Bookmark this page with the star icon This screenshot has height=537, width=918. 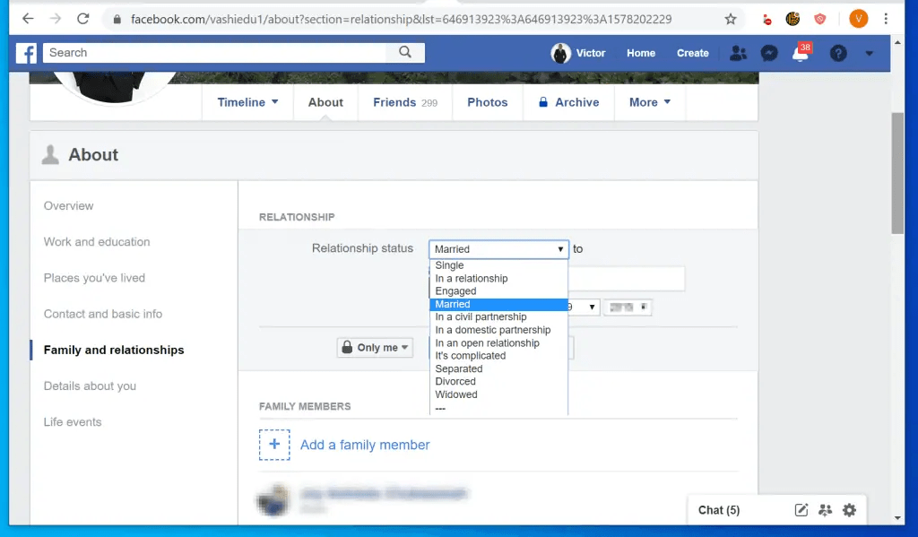(x=731, y=18)
